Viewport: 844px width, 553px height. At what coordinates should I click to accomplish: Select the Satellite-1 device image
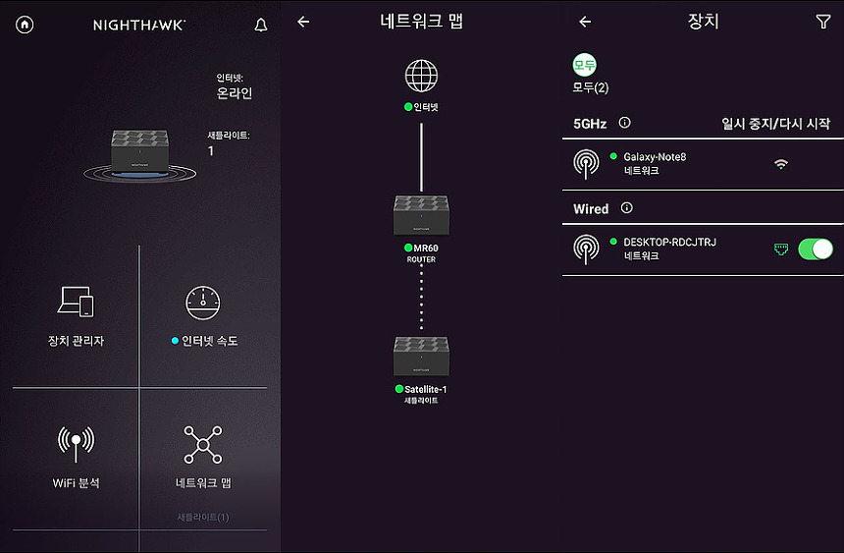(x=421, y=357)
